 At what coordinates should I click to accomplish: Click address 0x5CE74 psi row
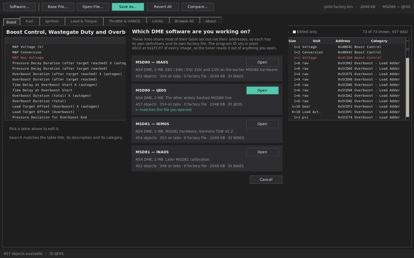(345, 117)
